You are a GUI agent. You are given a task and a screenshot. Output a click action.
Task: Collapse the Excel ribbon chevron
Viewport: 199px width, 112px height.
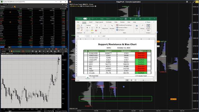pos(155,33)
